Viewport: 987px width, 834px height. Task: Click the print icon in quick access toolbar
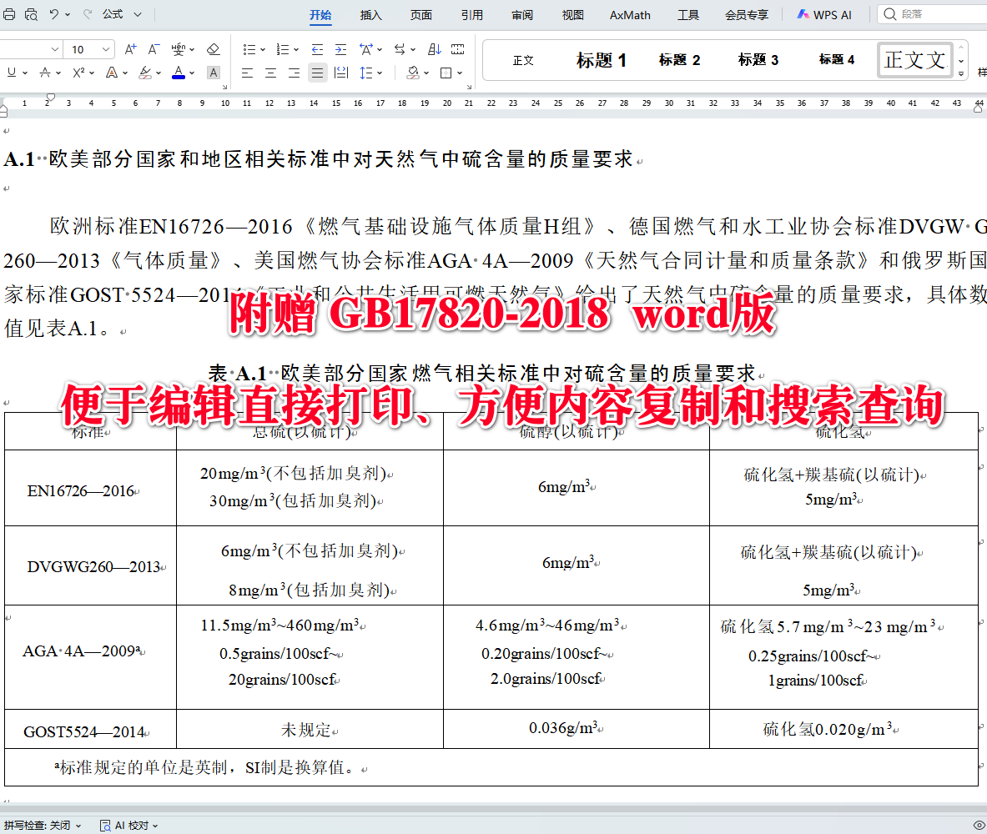[9, 14]
